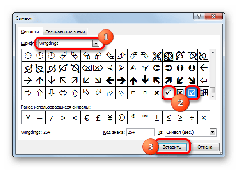Image resolution: width=238 pixels, height=170 pixels.
Task: Choose the Windows flag symbol
Action: point(204,93)
